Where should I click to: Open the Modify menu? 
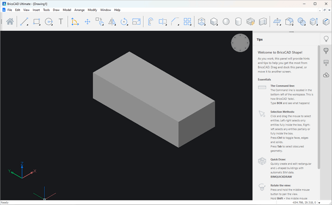pyautogui.click(x=92, y=9)
